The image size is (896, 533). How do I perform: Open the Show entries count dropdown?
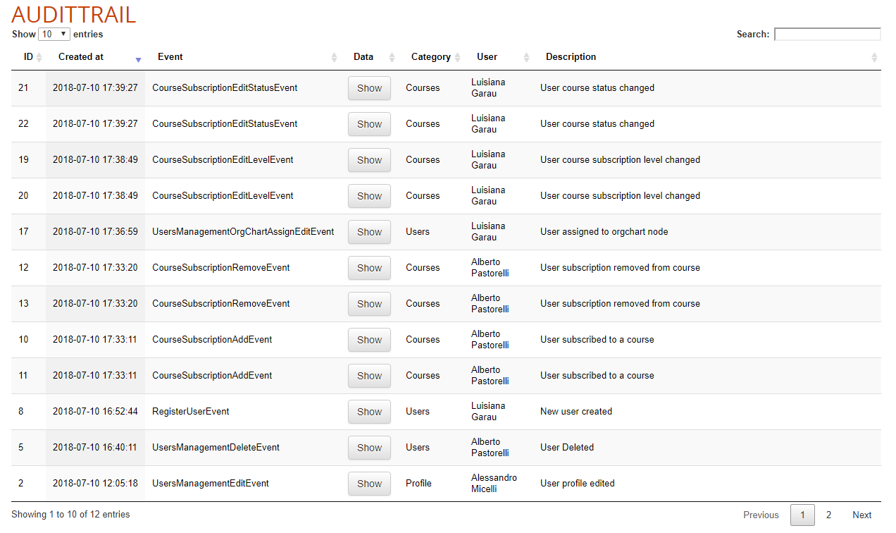click(54, 34)
